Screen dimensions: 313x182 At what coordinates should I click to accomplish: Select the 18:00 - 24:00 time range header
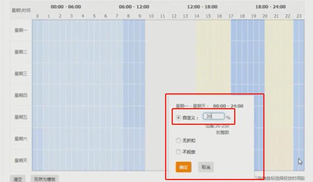point(270,7)
